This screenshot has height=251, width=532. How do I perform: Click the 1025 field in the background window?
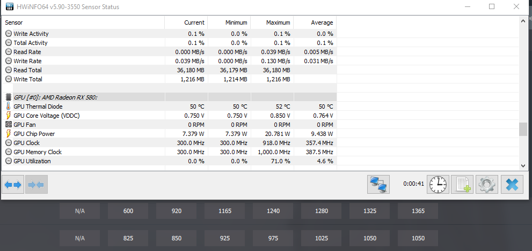(322, 238)
